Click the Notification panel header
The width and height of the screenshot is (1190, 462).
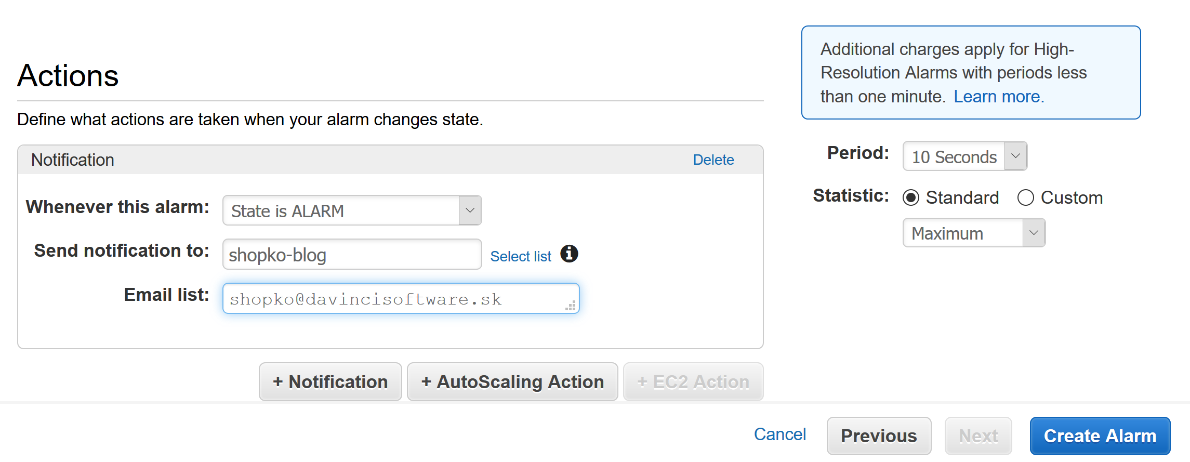click(390, 160)
